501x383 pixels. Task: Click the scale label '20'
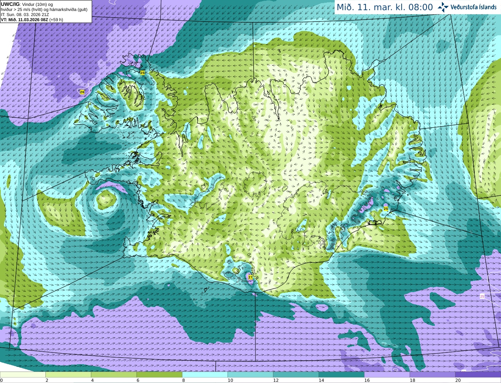coord(458,380)
